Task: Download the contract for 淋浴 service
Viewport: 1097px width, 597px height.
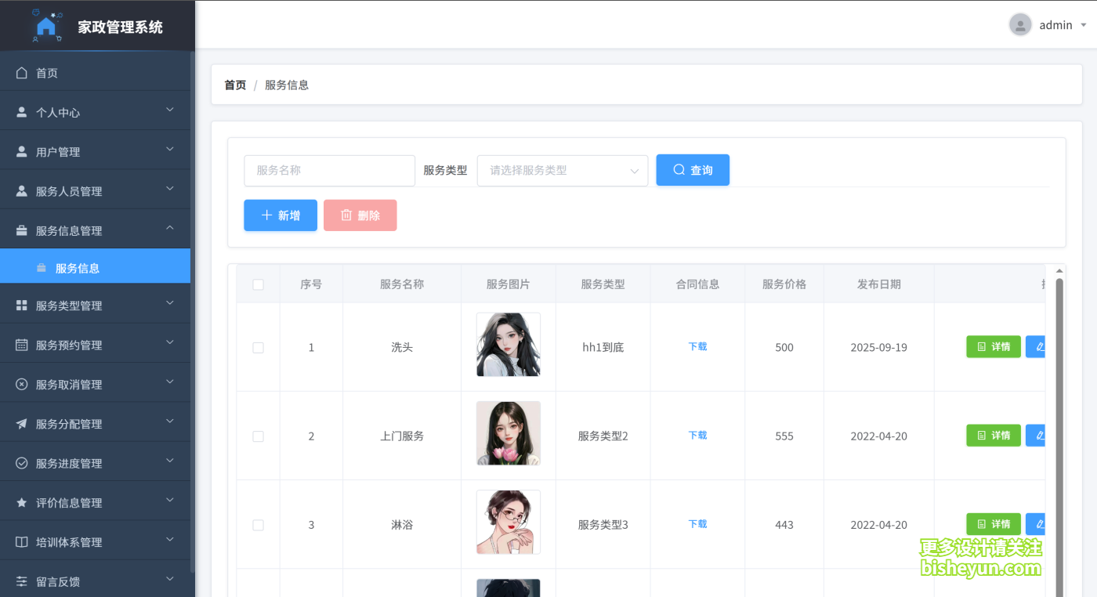Action: [x=697, y=524]
